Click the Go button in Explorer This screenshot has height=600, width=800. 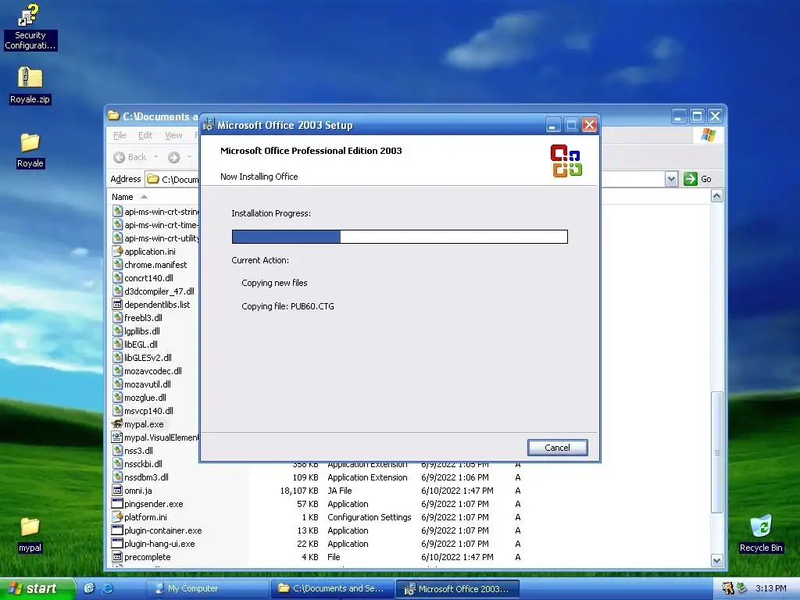[x=698, y=179]
